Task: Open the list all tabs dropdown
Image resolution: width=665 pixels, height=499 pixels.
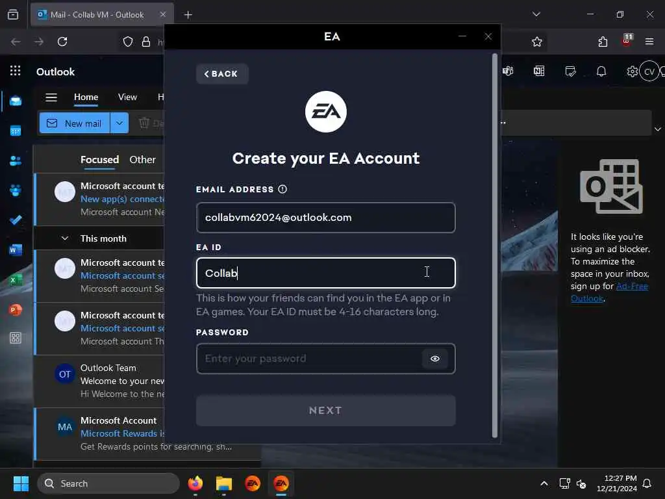Action: coord(536,14)
